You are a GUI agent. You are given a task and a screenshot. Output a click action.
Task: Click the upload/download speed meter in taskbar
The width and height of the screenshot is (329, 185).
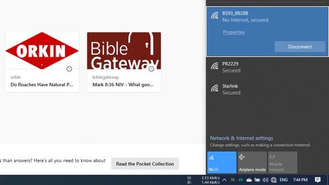pos(204,180)
